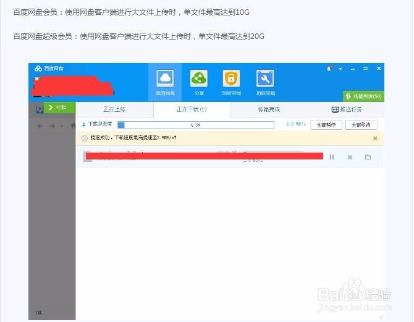
Task: Select the text '百度网盘会员' line
Action: click(x=131, y=12)
